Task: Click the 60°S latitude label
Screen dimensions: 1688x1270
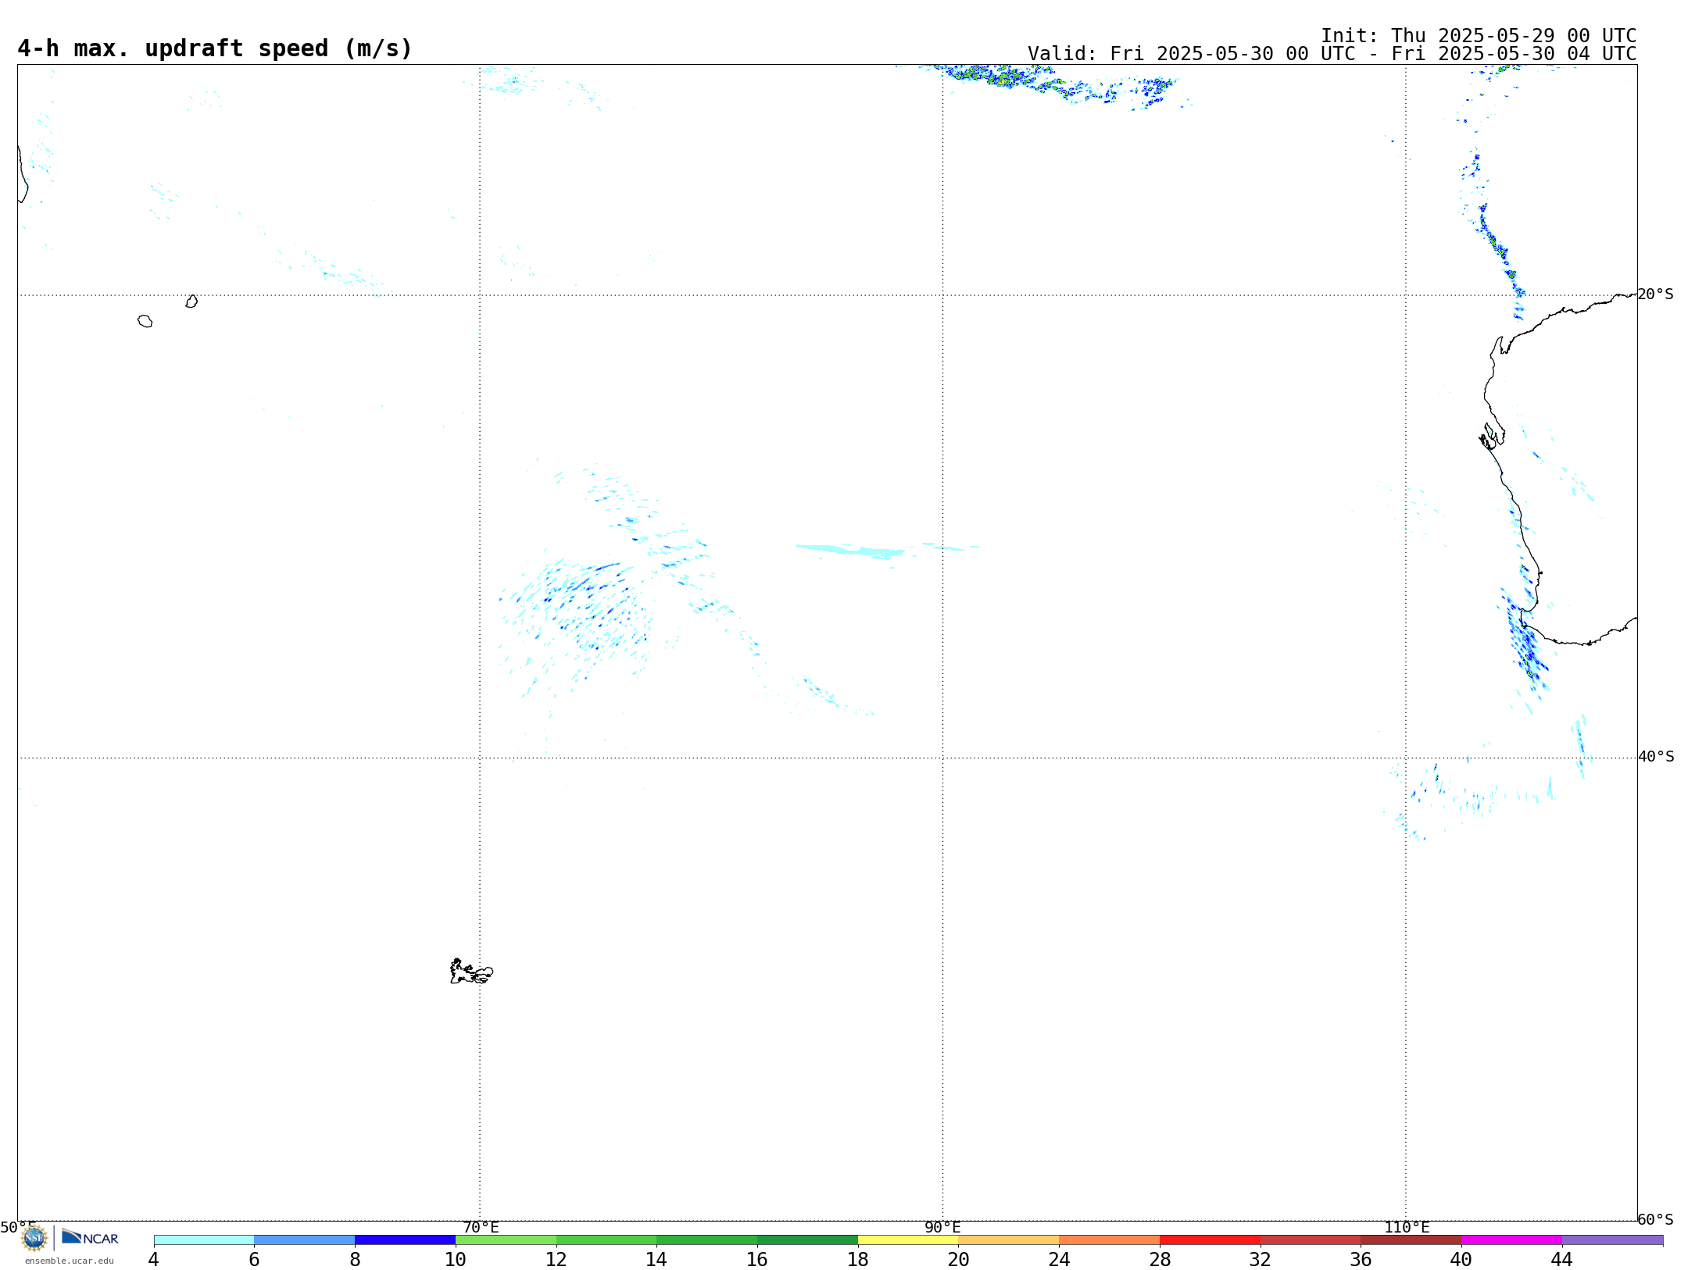Action: coord(1656,1219)
